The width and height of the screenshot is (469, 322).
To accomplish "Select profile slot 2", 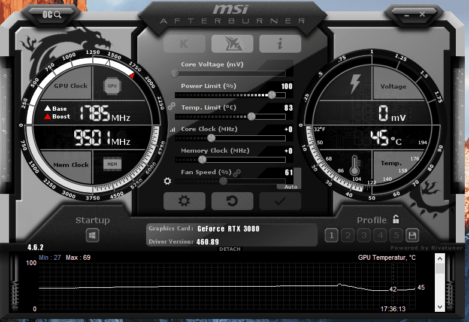I will click(347, 235).
